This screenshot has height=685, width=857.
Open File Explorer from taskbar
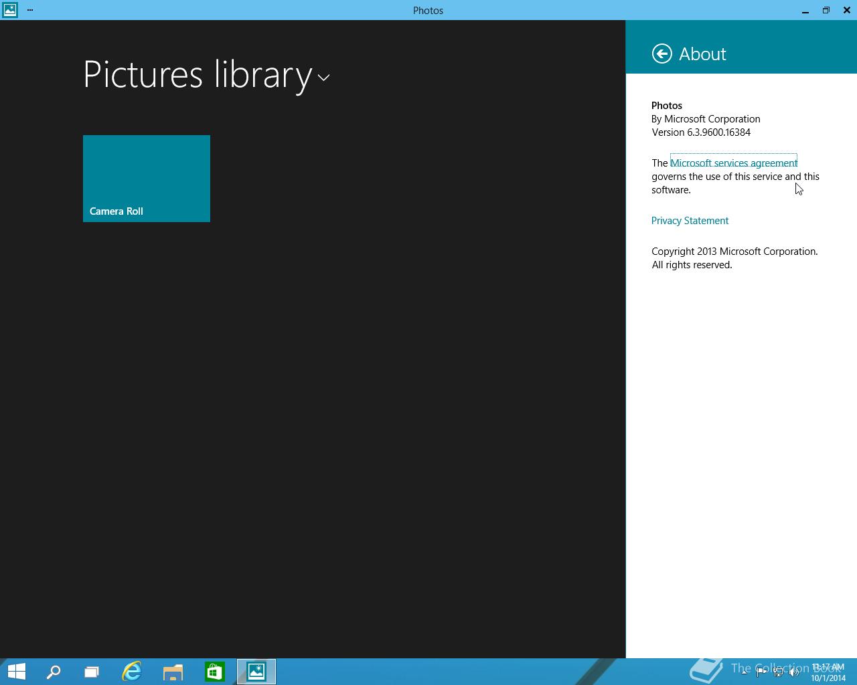pyautogui.click(x=173, y=672)
